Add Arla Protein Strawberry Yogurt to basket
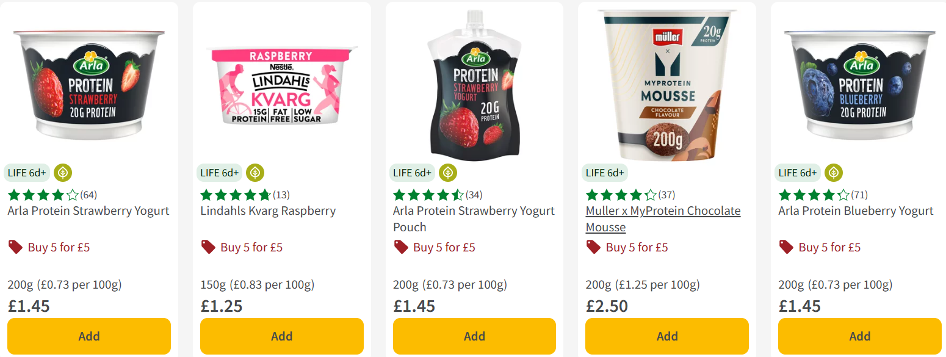 coord(89,336)
